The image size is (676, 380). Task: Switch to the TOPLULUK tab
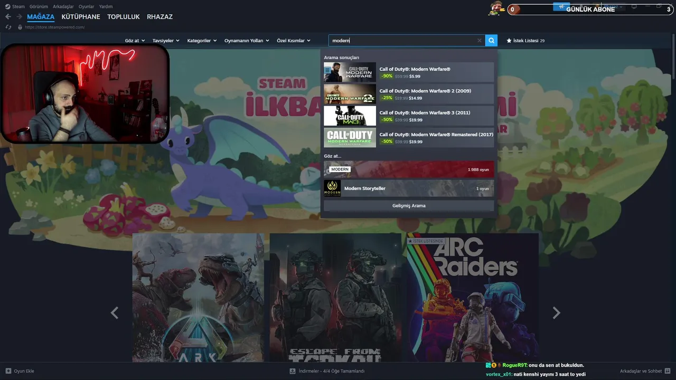pos(124,17)
